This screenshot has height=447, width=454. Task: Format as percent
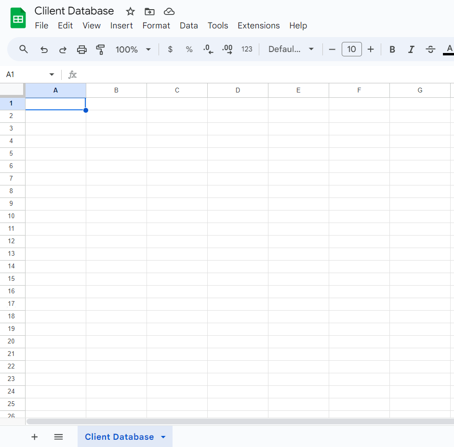(x=189, y=49)
